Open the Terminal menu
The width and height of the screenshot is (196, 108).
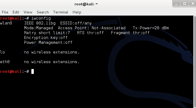(61, 12)
